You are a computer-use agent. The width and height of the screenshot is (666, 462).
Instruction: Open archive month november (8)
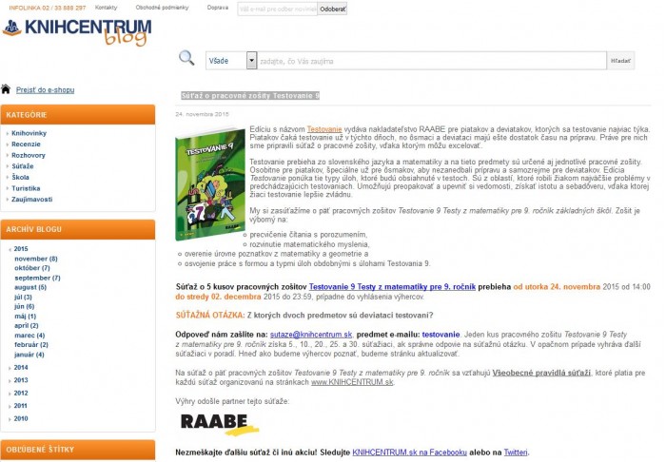(x=36, y=259)
